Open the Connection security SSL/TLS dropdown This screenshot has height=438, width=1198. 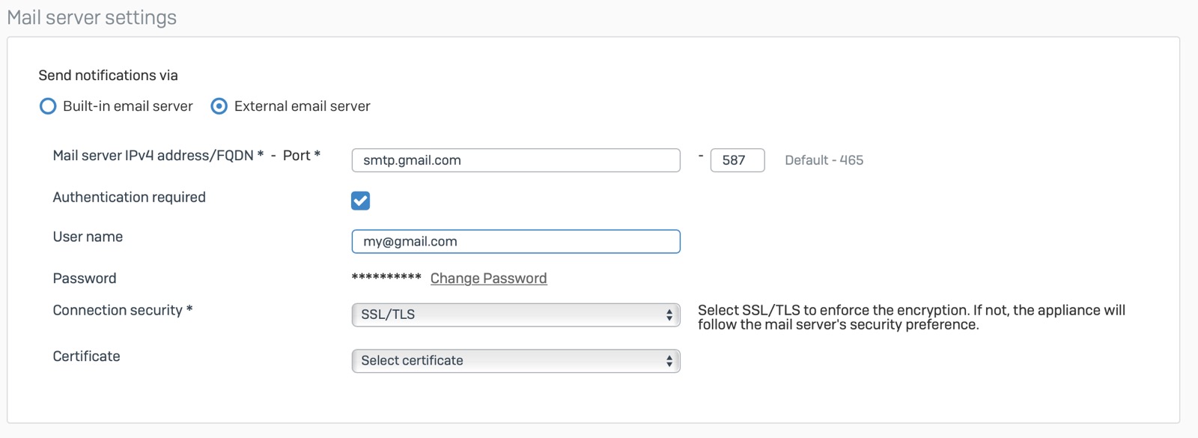515,315
